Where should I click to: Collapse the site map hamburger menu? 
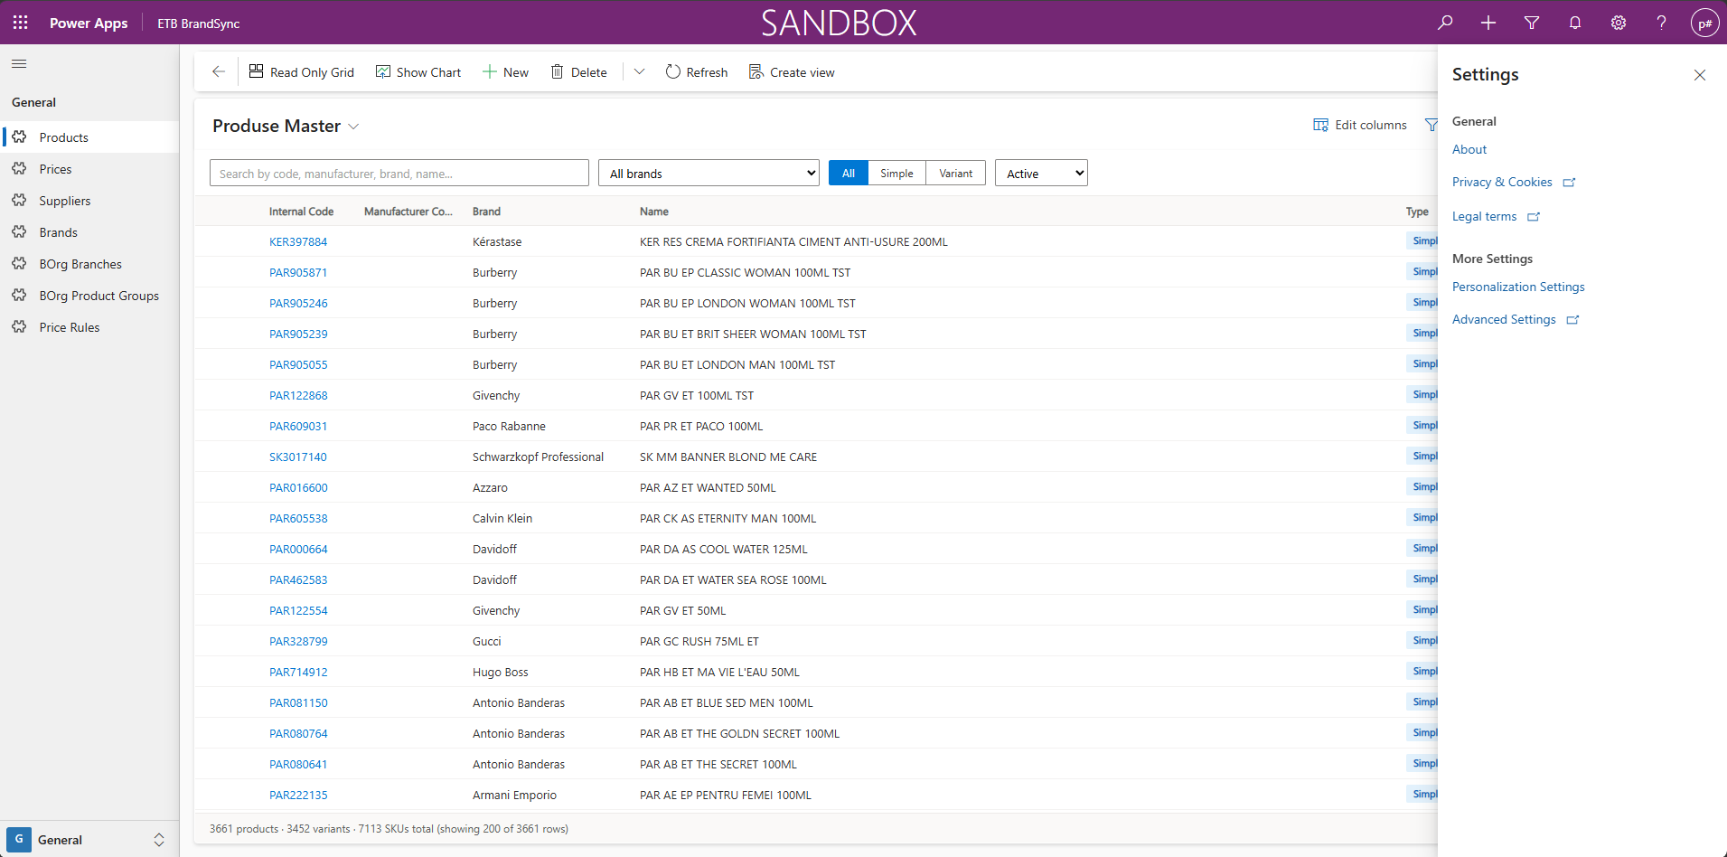pyautogui.click(x=19, y=64)
